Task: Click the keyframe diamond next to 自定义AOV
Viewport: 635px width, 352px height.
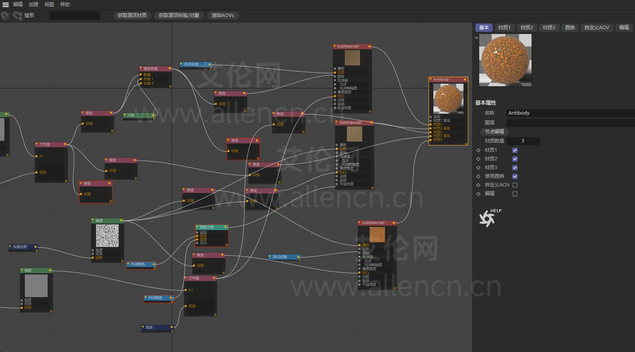Action: click(478, 185)
